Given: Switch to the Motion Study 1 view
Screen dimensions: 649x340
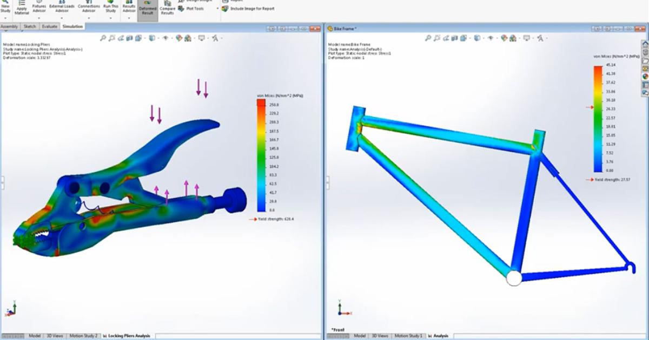Looking at the screenshot, I should pyautogui.click(x=409, y=335).
